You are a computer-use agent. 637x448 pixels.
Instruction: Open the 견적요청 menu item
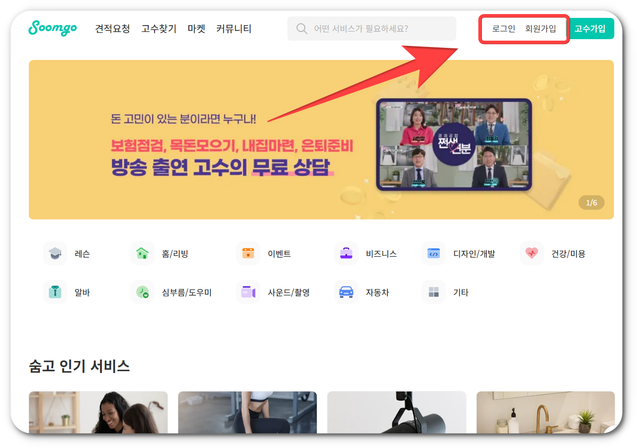pos(112,29)
